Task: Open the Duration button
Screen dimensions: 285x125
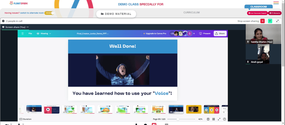Action: (x=25, y=119)
